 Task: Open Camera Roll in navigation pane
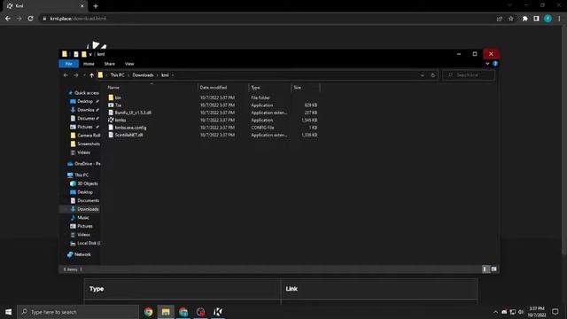click(x=85, y=136)
